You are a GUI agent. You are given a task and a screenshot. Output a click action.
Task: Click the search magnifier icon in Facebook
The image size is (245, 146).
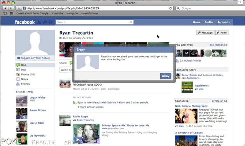coord(131,22)
